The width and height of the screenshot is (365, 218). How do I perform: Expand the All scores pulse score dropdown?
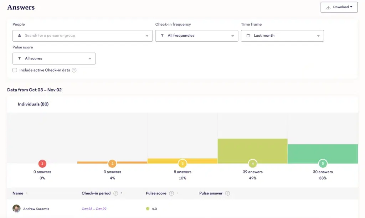click(x=54, y=58)
